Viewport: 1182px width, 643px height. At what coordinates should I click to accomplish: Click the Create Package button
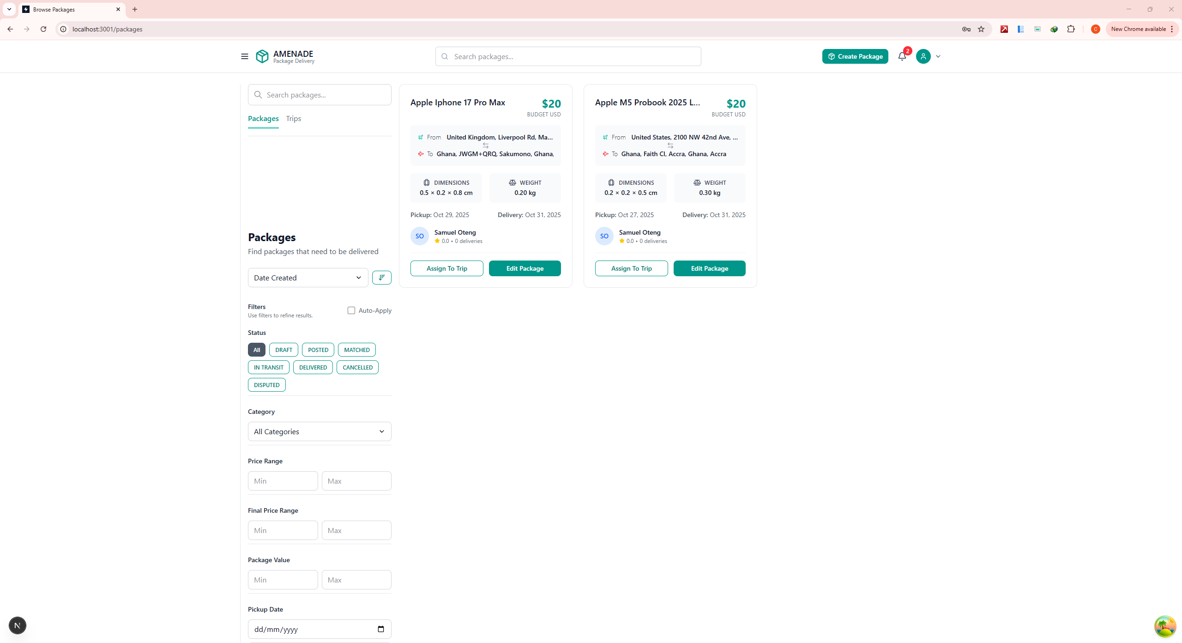(x=855, y=56)
